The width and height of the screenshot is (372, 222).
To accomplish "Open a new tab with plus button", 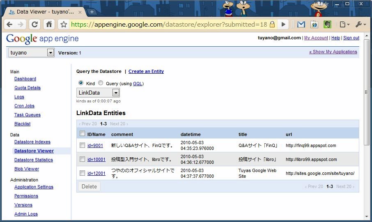I will 92,12.
